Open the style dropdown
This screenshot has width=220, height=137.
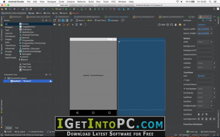[x=211, y=42]
